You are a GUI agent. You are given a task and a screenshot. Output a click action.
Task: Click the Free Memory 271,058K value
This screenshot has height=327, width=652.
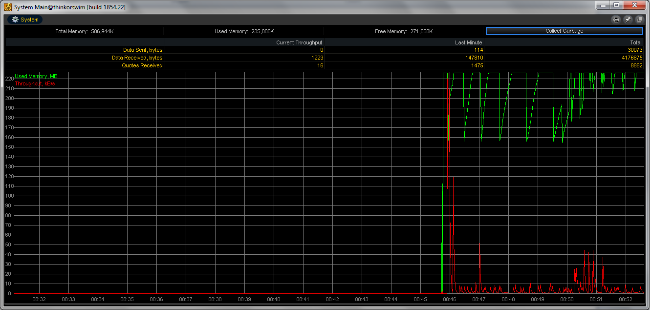[x=421, y=31]
